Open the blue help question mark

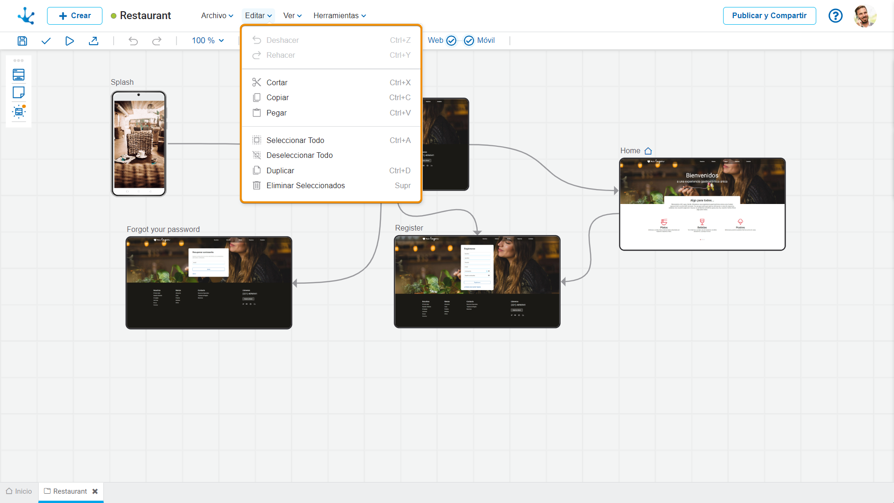coord(835,16)
